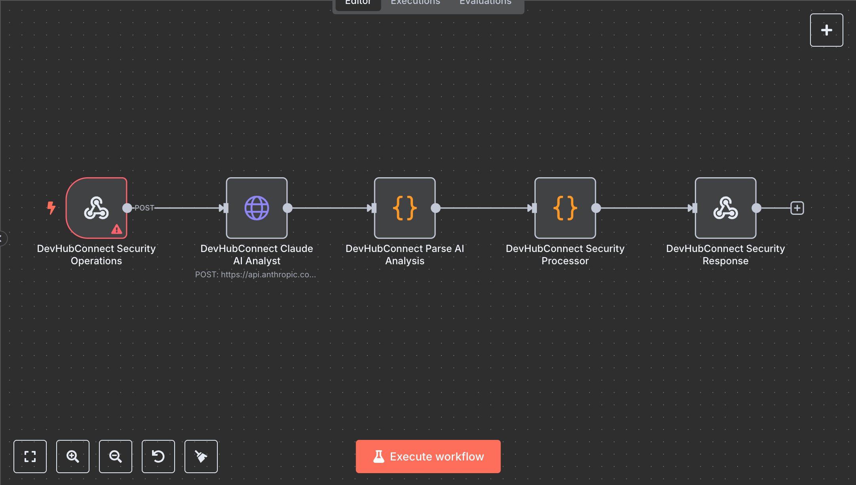Open the DevHubConnect Security Response node
This screenshot has width=856, height=485.
[725, 208]
